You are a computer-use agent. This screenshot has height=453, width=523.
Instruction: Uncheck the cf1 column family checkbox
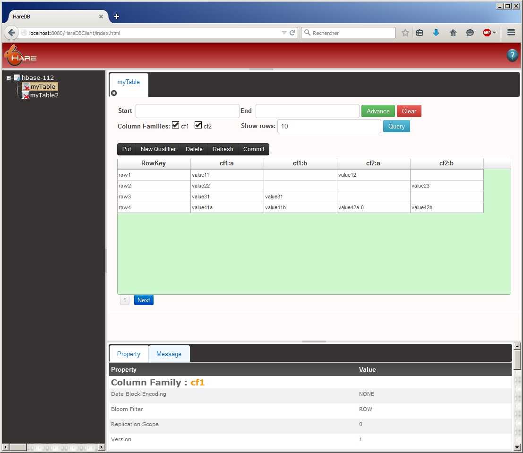pyautogui.click(x=176, y=125)
